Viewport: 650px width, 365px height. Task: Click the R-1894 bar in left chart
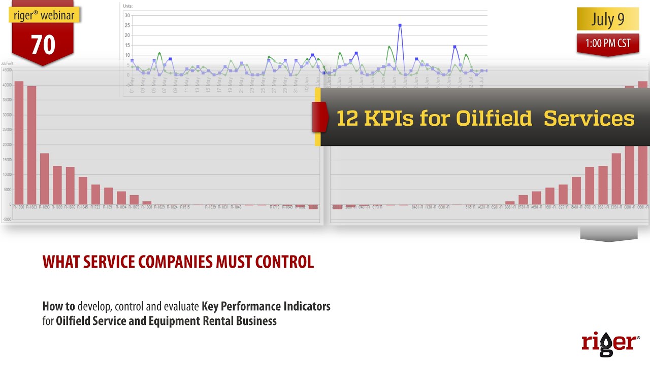(x=121, y=198)
